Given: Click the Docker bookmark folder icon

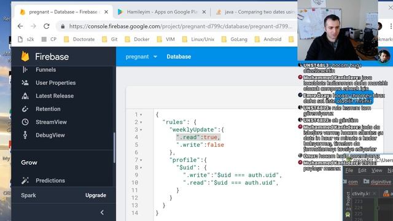Looking at the screenshot, I should [x=127, y=39].
